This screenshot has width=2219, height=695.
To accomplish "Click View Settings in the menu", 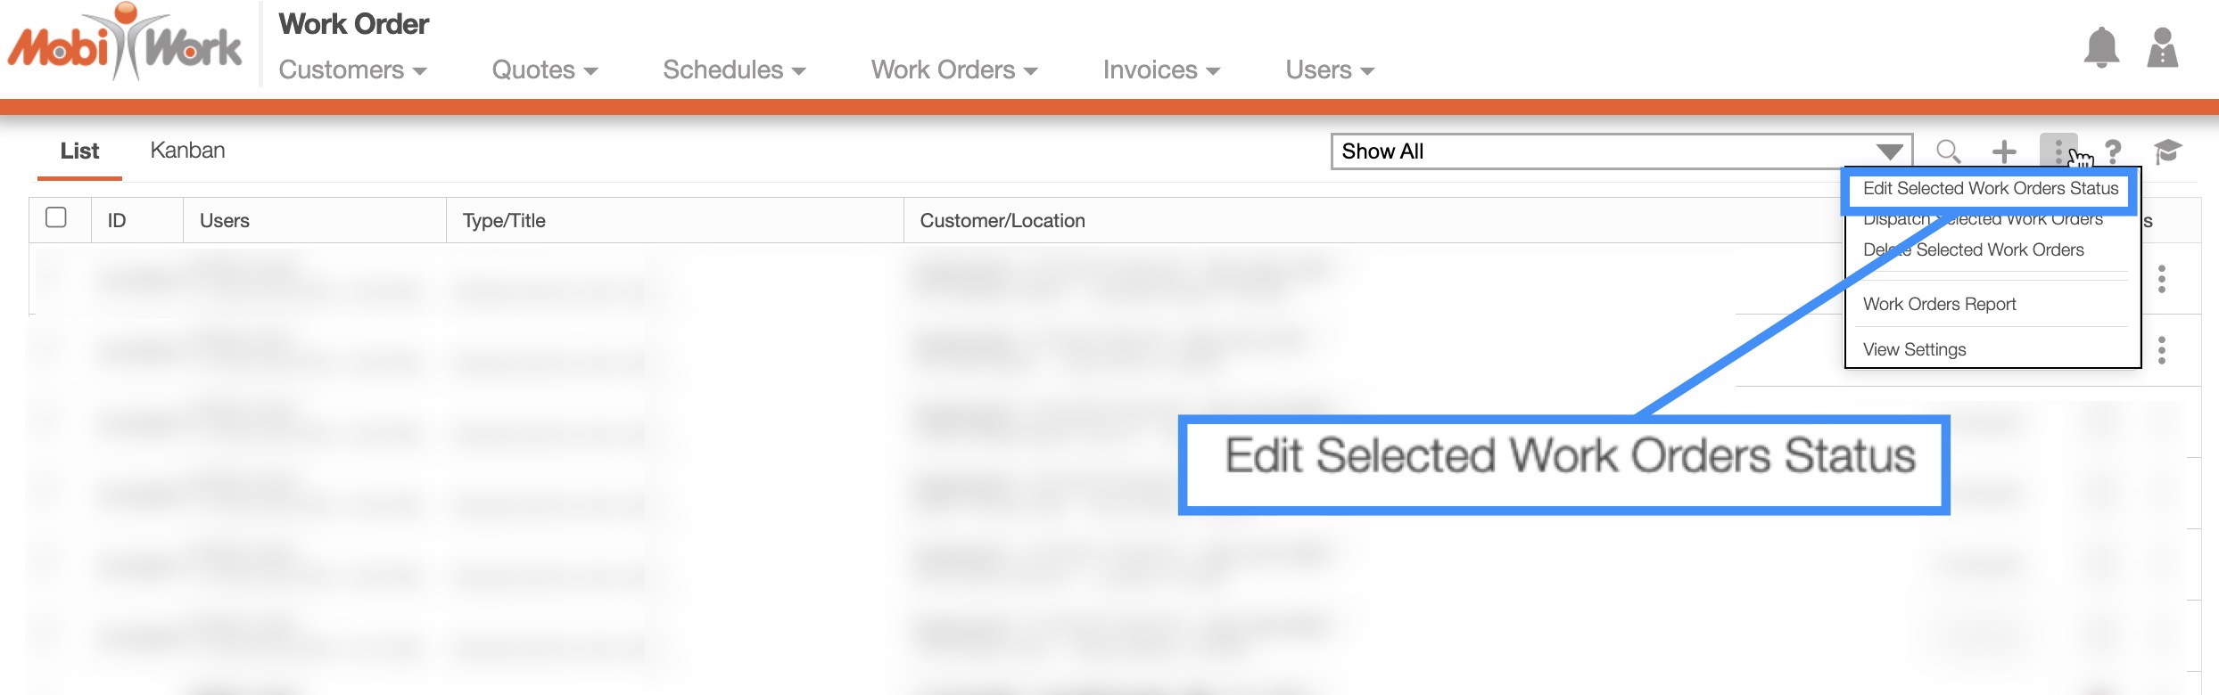I will tap(1914, 350).
